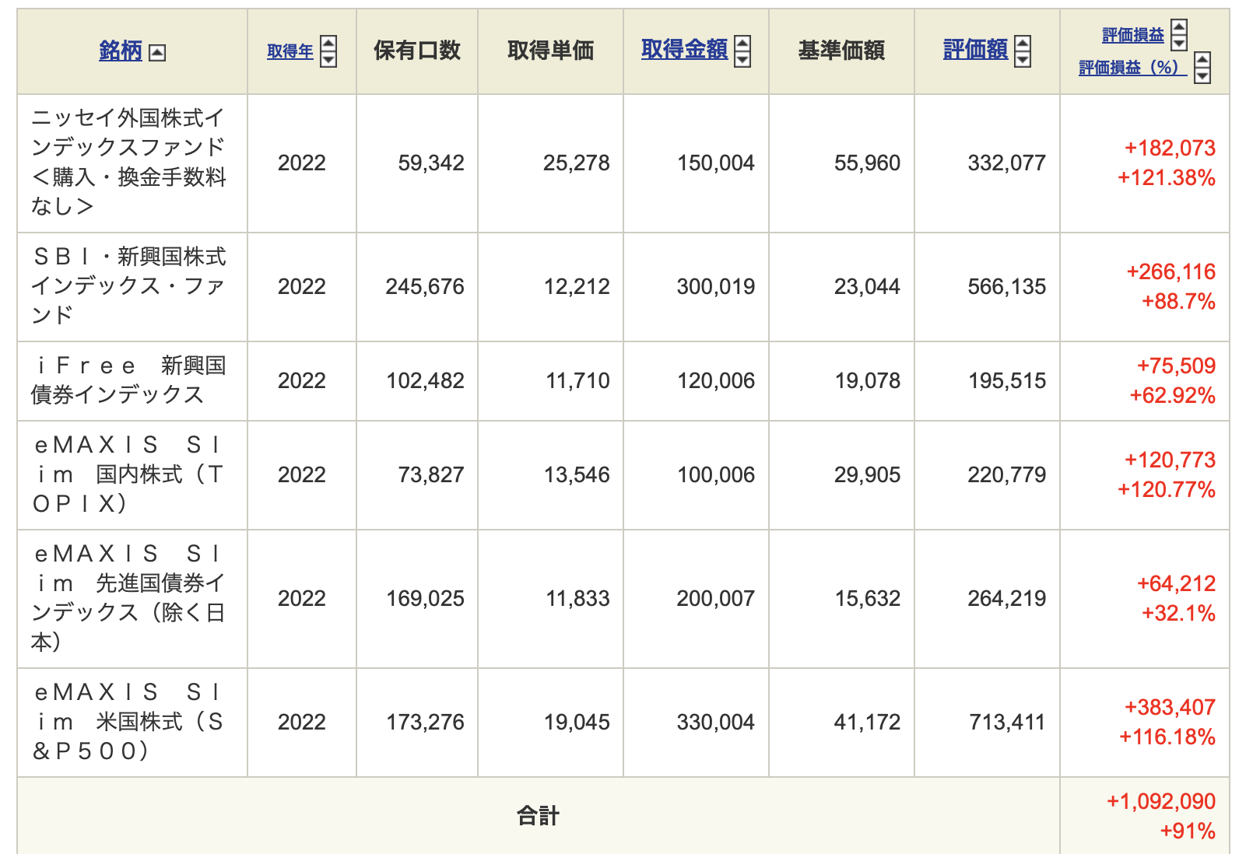1253x854 pixels.
Task: Sort 評価額 descending with the down arrow
Action: [x=1023, y=59]
